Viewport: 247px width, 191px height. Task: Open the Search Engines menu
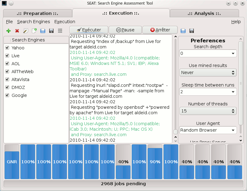point(33,22)
